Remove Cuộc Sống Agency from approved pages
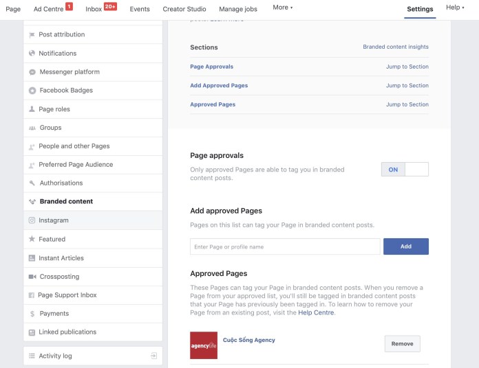Image resolution: width=479 pixels, height=368 pixels. click(x=403, y=344)
